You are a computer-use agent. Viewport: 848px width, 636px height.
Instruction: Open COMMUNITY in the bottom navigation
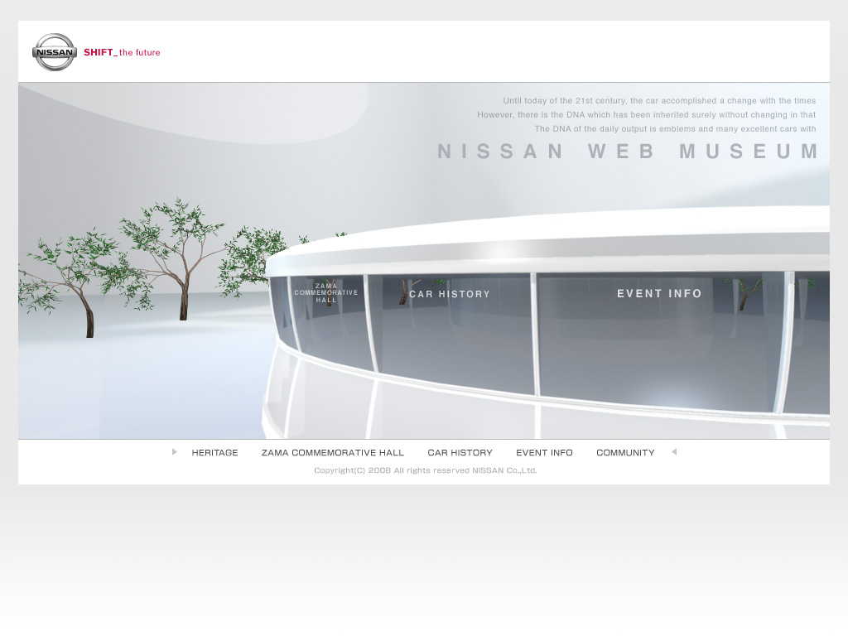(625, 453)
